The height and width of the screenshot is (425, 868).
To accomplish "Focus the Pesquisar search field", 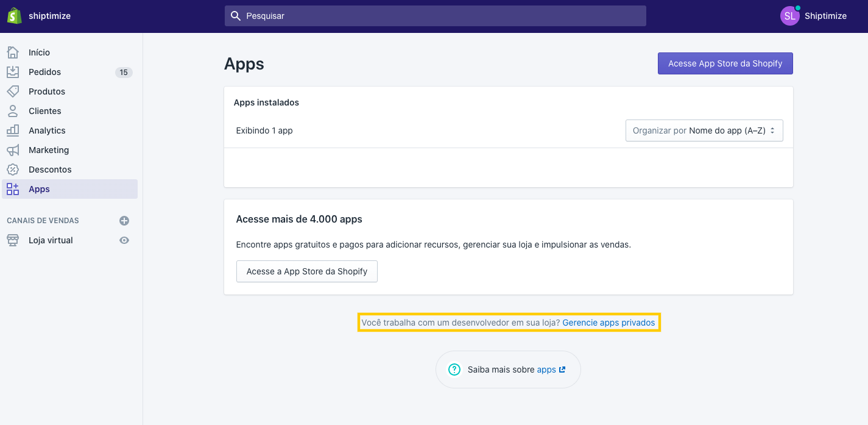I will click(x=436, y=16).
